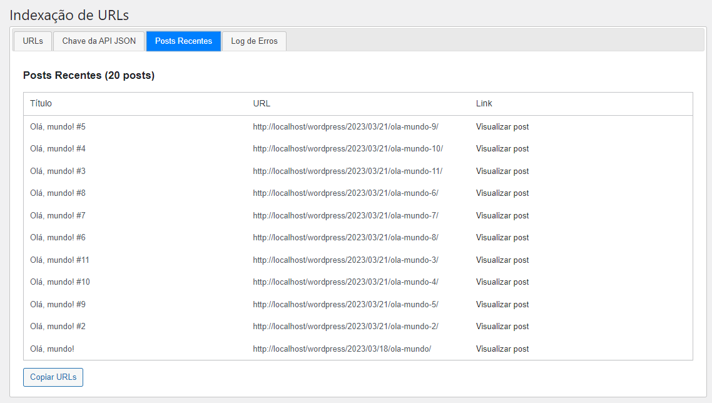Viewport: 712px width, 403px height.
Task: Click the Copiar URLs button
Action: pos(53,377)
